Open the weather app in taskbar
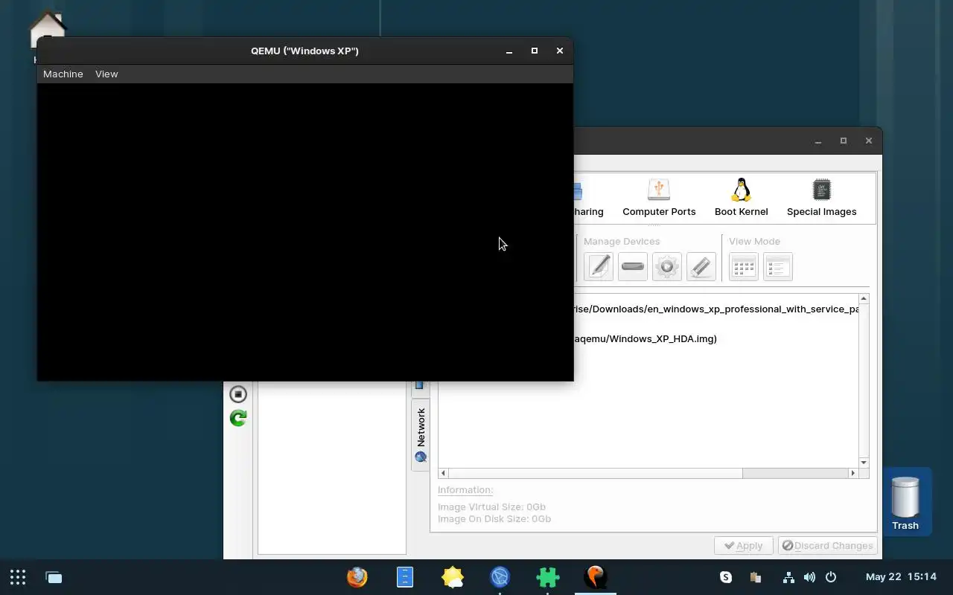 click(453, 577)
